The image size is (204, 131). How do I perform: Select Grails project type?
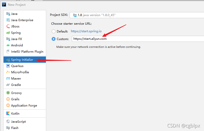tap(25, 99)
